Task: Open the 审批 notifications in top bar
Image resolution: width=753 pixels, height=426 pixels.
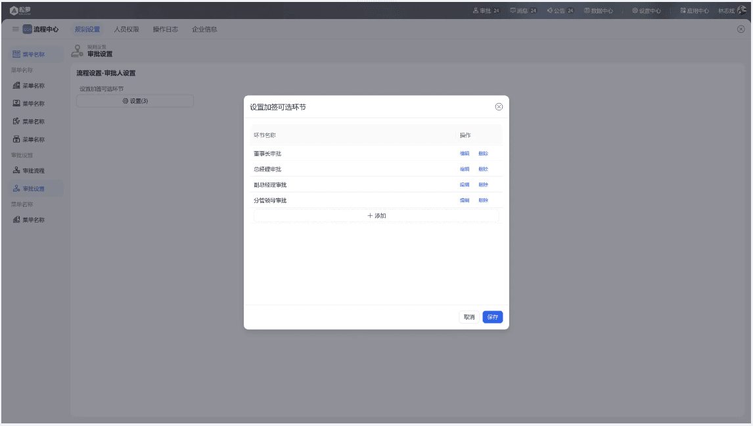Action: tap(486, 11)
